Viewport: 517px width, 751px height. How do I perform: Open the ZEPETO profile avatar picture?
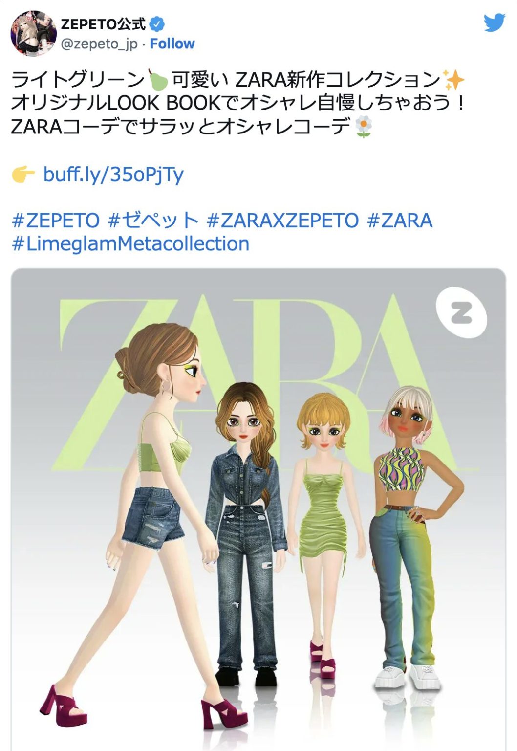pyautogui.click(x=33, y=33)
